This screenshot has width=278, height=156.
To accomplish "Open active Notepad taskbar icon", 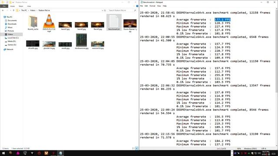I will click(x=60, y=153).
